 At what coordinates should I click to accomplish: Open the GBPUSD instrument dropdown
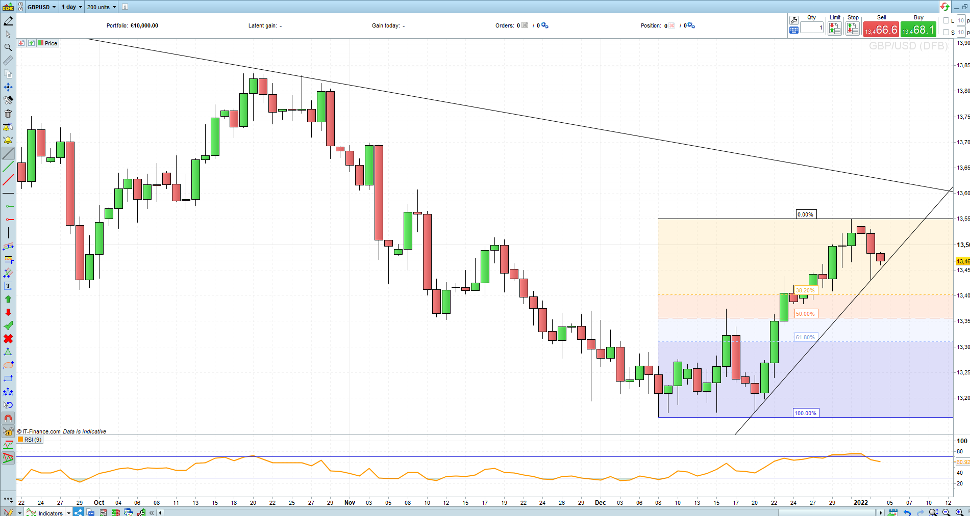tap(41, 7)
